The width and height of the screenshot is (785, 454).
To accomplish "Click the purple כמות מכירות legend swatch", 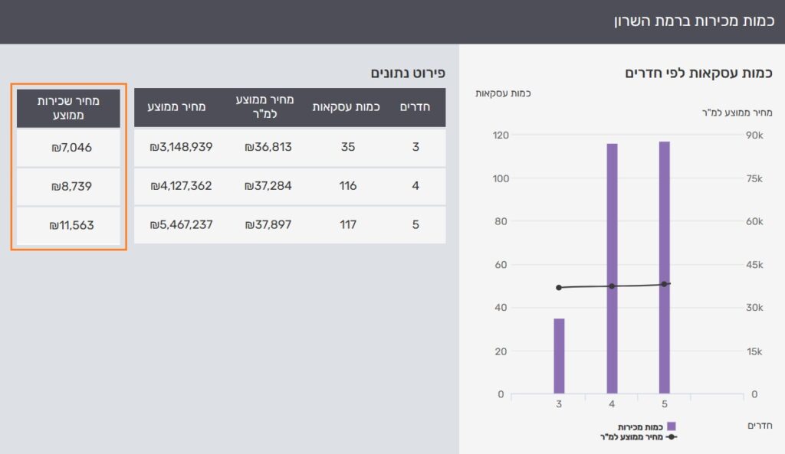I will tap(671, 426).
